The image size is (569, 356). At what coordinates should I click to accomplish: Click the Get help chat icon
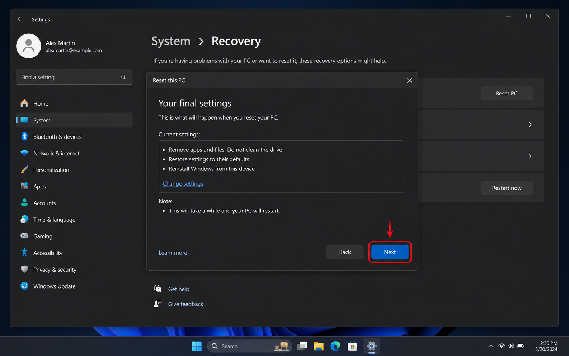click(157, 289)
